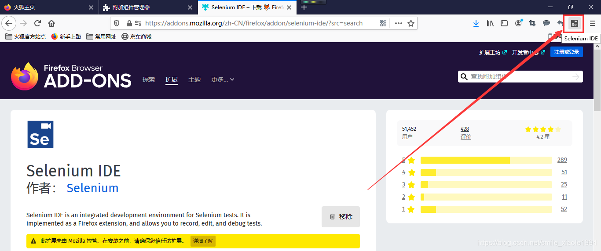Screen dimensions: 601x251
Task: Click the 注册或登录 button
Action: pos(567,52)
